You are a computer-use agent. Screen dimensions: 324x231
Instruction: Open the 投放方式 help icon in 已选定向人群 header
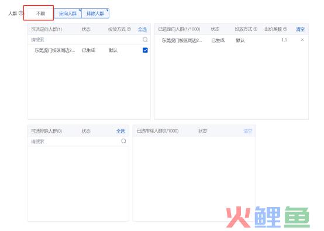[x=256, y=29]
